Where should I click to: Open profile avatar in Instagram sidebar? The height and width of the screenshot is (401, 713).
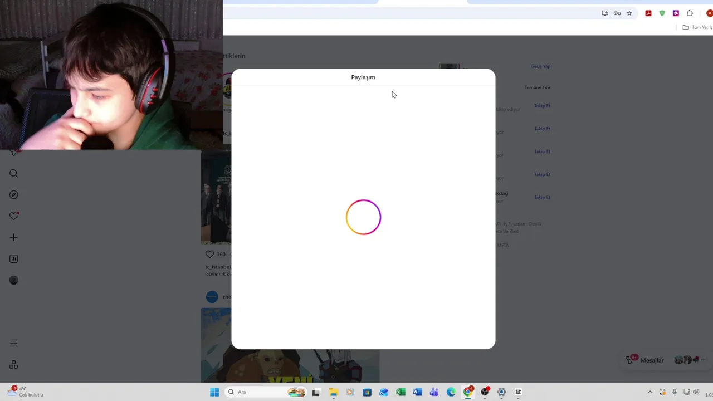(x=14, y=280)
